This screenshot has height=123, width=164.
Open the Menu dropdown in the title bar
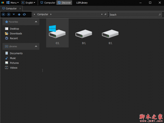(12, 3)
